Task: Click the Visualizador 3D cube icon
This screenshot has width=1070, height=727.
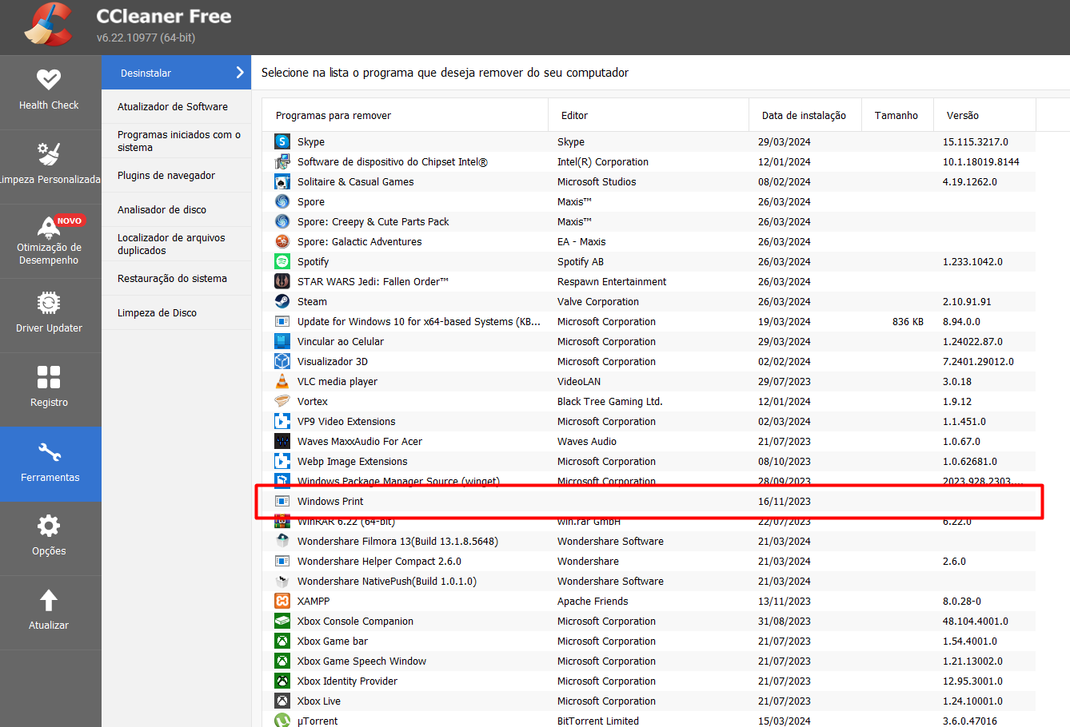Action: tap(282, 361)
